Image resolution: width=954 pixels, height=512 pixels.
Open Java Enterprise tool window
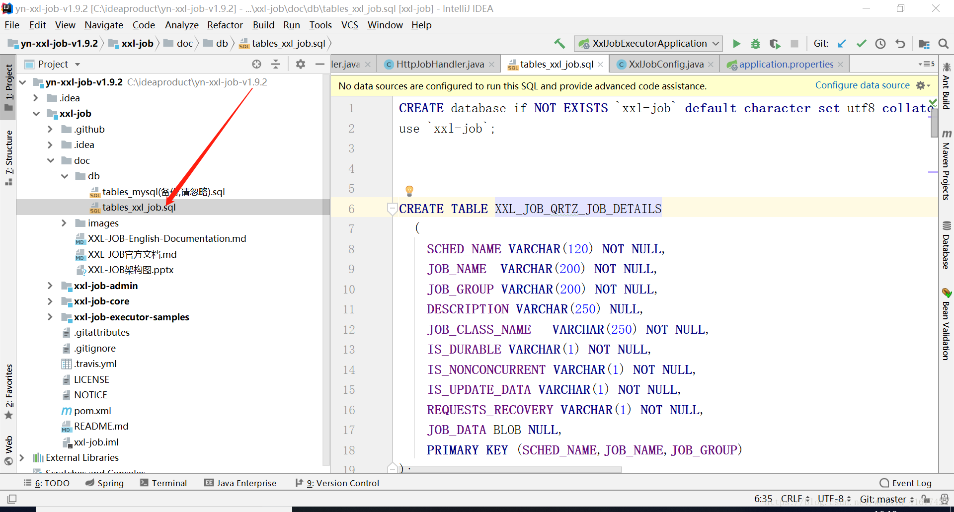point(240,483)
